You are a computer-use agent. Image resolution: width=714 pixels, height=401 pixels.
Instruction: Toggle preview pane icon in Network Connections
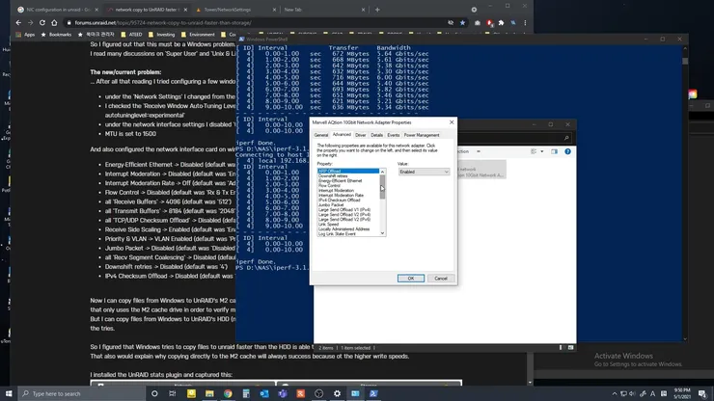(x=554, y=151)
